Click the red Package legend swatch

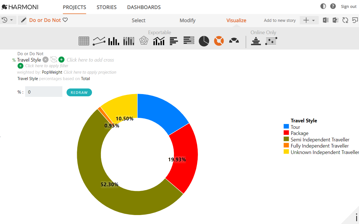286,133
